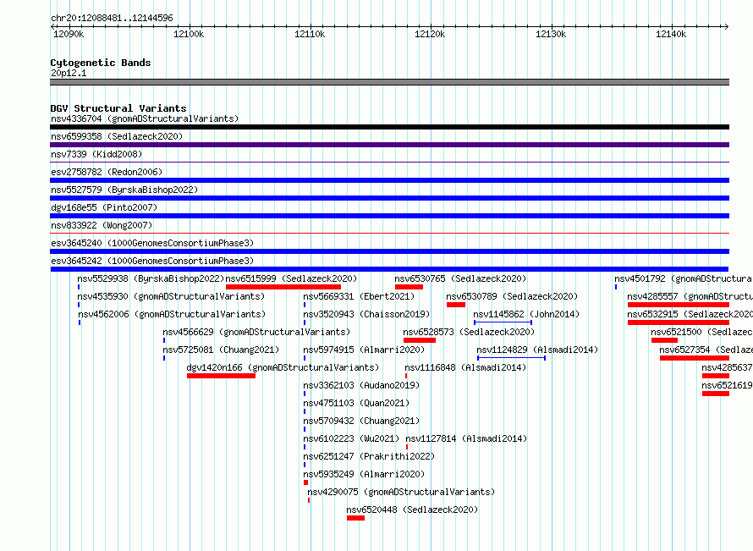
Task: Click the nsv5935249 (Almarri2020) label
Action: (x=364, y=474)
